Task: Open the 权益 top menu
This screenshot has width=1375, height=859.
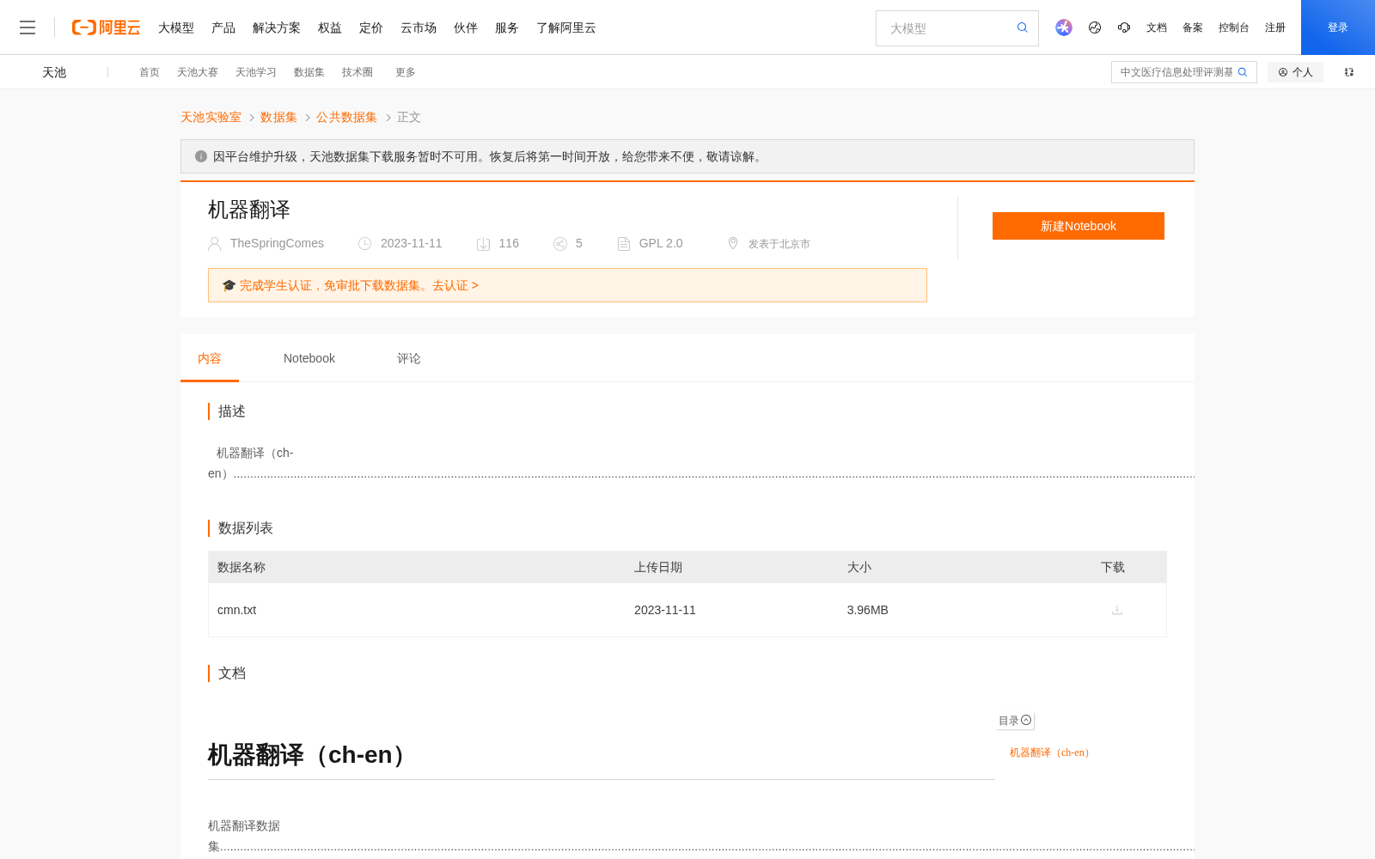Action: [x=330, y=27]
